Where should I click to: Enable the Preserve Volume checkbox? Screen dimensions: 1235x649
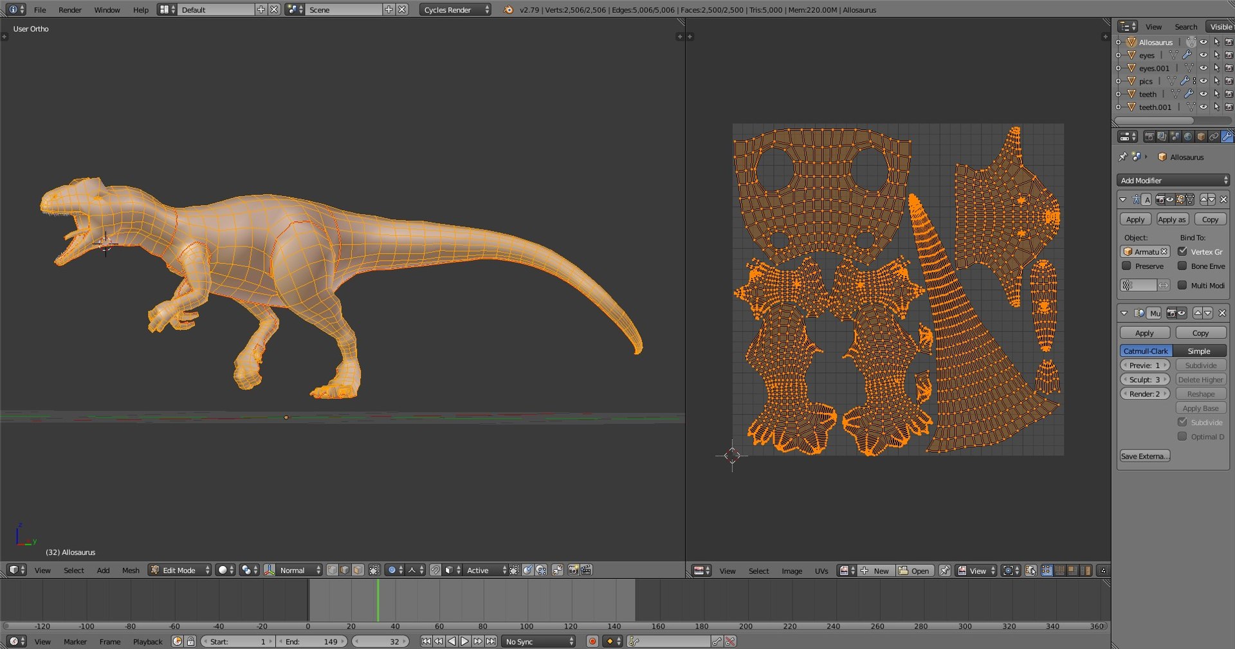1126,266
